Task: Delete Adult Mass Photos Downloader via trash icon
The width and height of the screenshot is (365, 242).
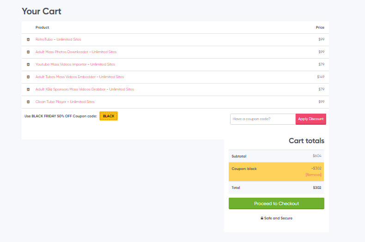Action: pyautogui.click(x=28, y=52)
